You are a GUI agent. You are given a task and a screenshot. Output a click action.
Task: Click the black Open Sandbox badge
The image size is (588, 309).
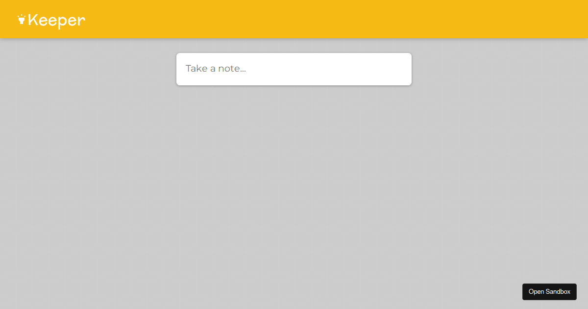point(549,291)
